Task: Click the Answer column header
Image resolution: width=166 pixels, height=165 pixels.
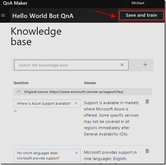Action: click(x=90, y=83)
